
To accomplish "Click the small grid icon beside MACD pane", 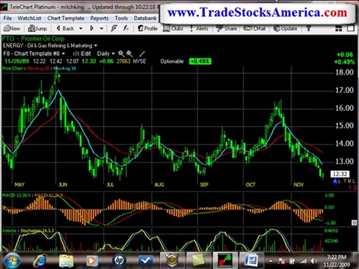I will coord(354,222).
